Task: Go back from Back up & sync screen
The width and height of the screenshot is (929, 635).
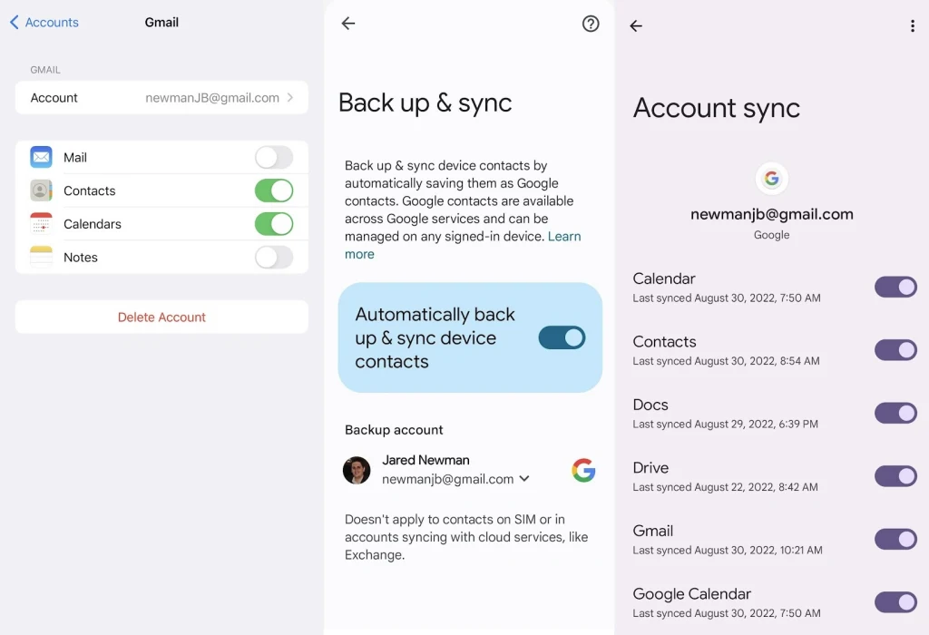Action: [348, 24]
